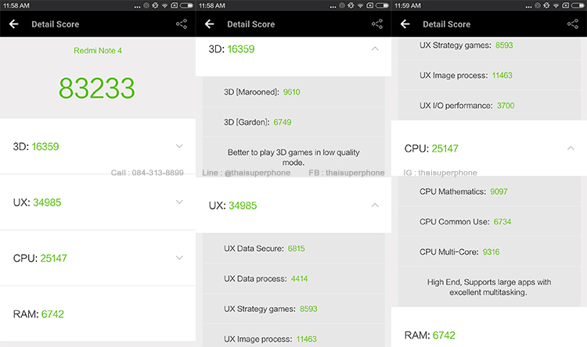Tap the large 83233 total score
This screenshot has height=347, width=587.
(97, 88)
